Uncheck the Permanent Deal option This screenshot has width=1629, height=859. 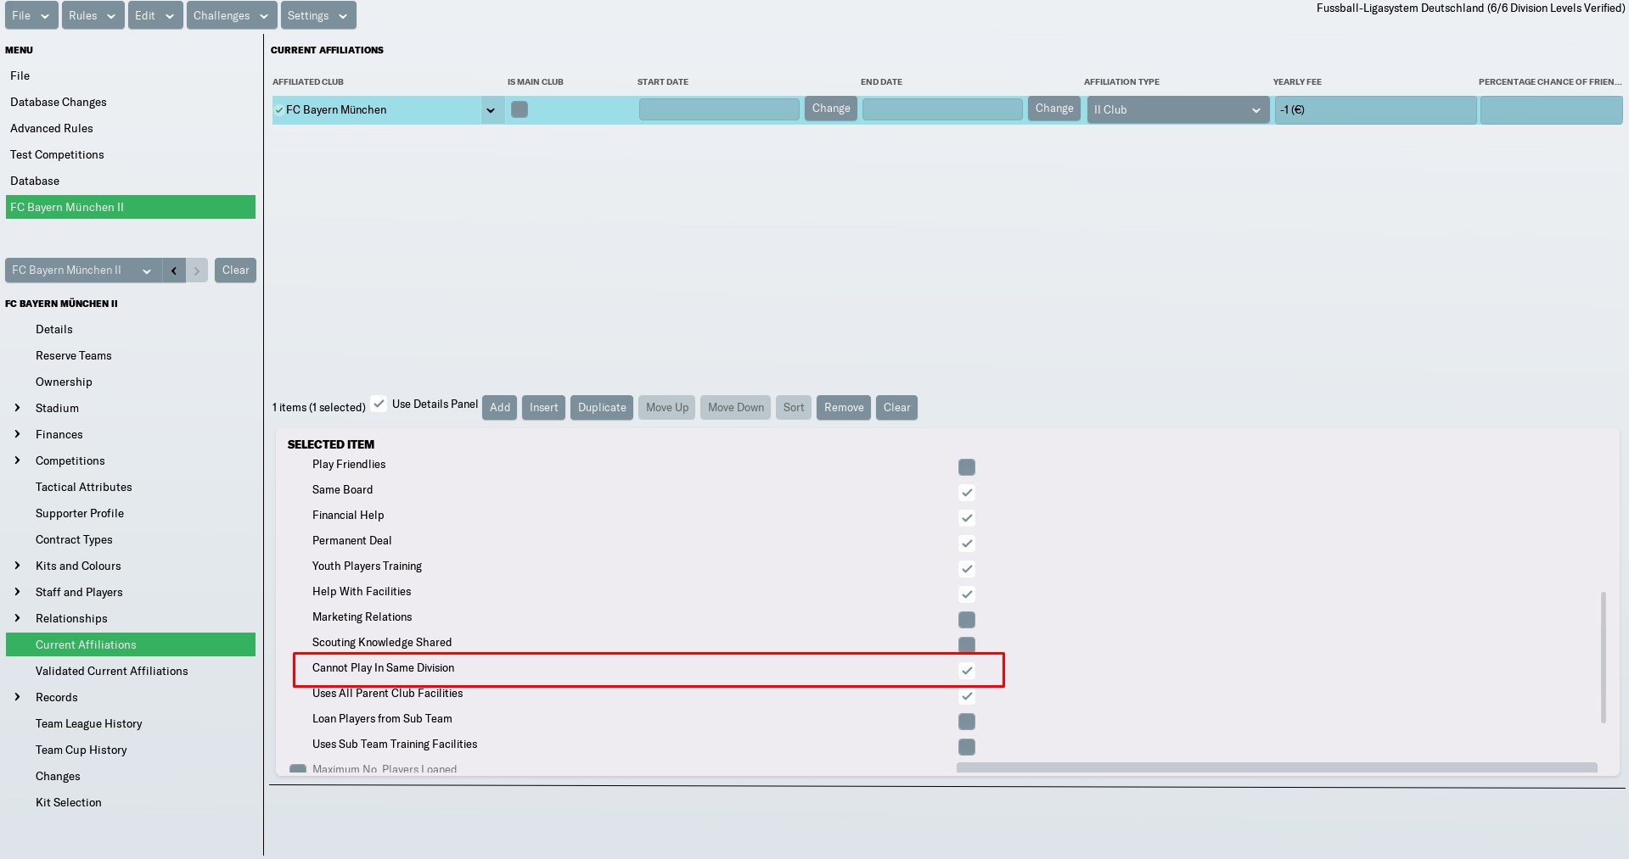click(x=967, y=544)
